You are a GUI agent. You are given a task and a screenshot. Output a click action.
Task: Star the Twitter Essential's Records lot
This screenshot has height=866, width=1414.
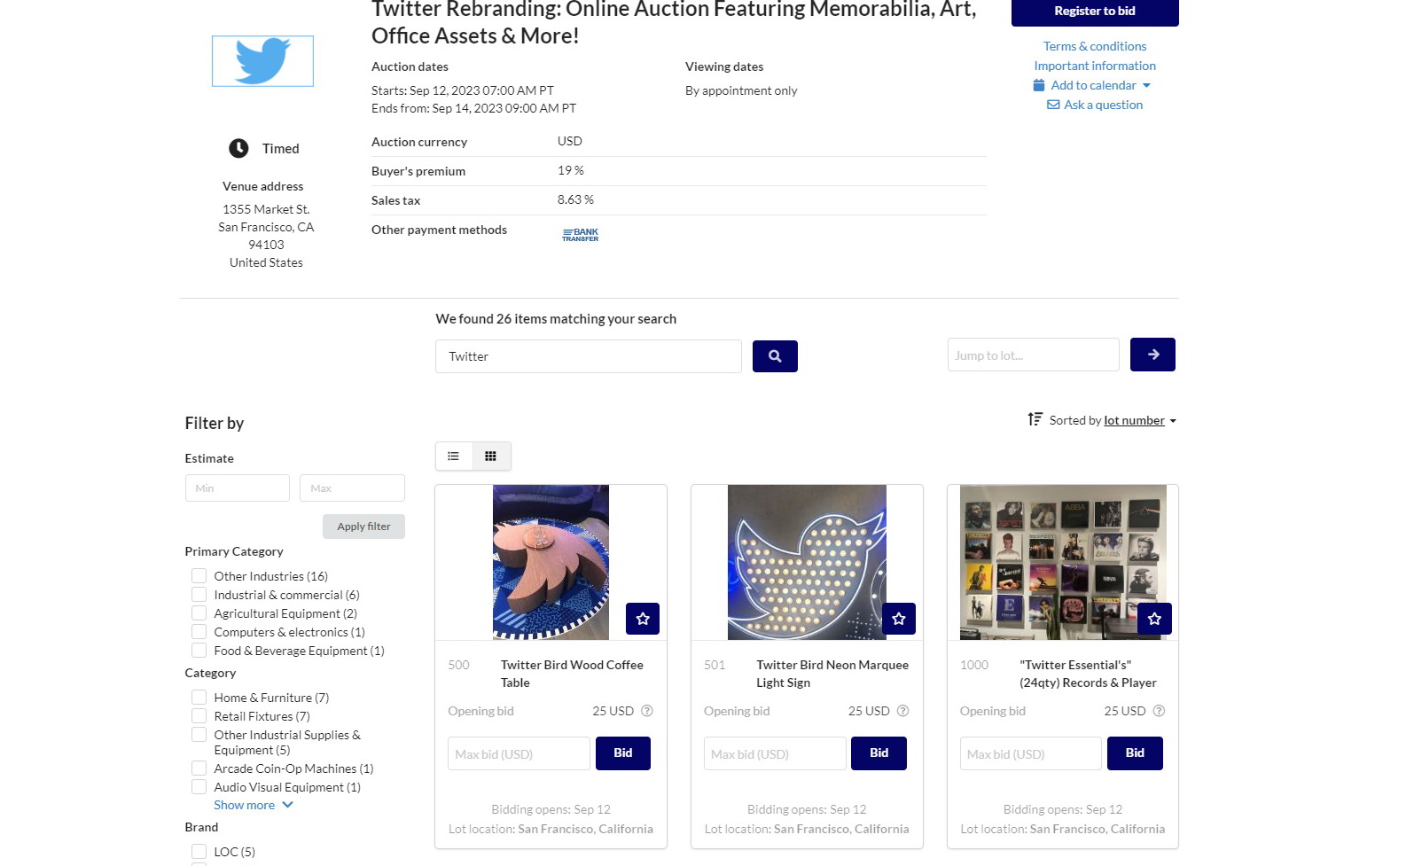coord(1154,619)
